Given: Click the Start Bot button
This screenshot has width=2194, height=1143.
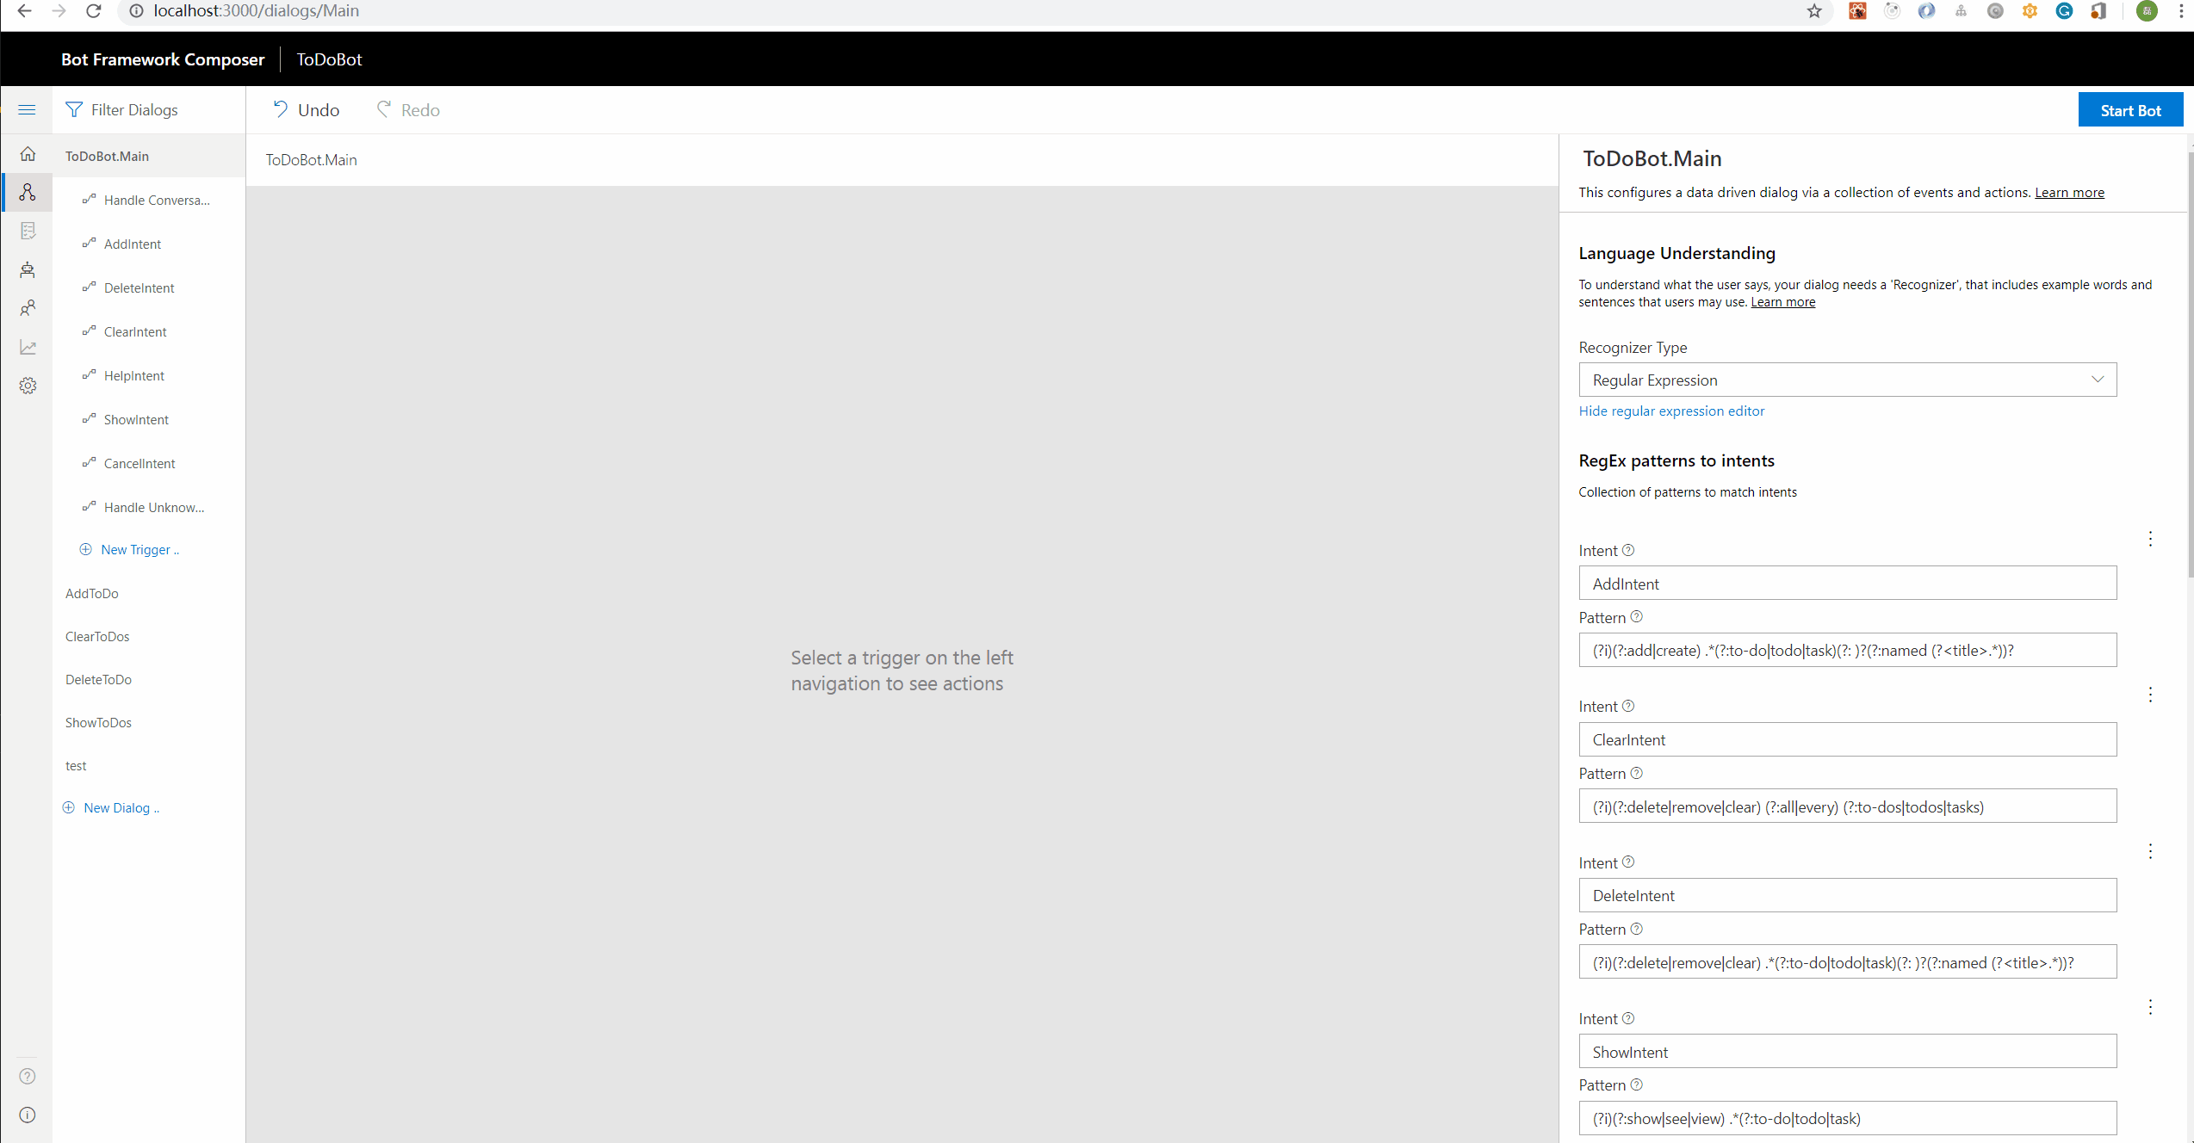Looking at the screenshot, I should point(2129,110).
